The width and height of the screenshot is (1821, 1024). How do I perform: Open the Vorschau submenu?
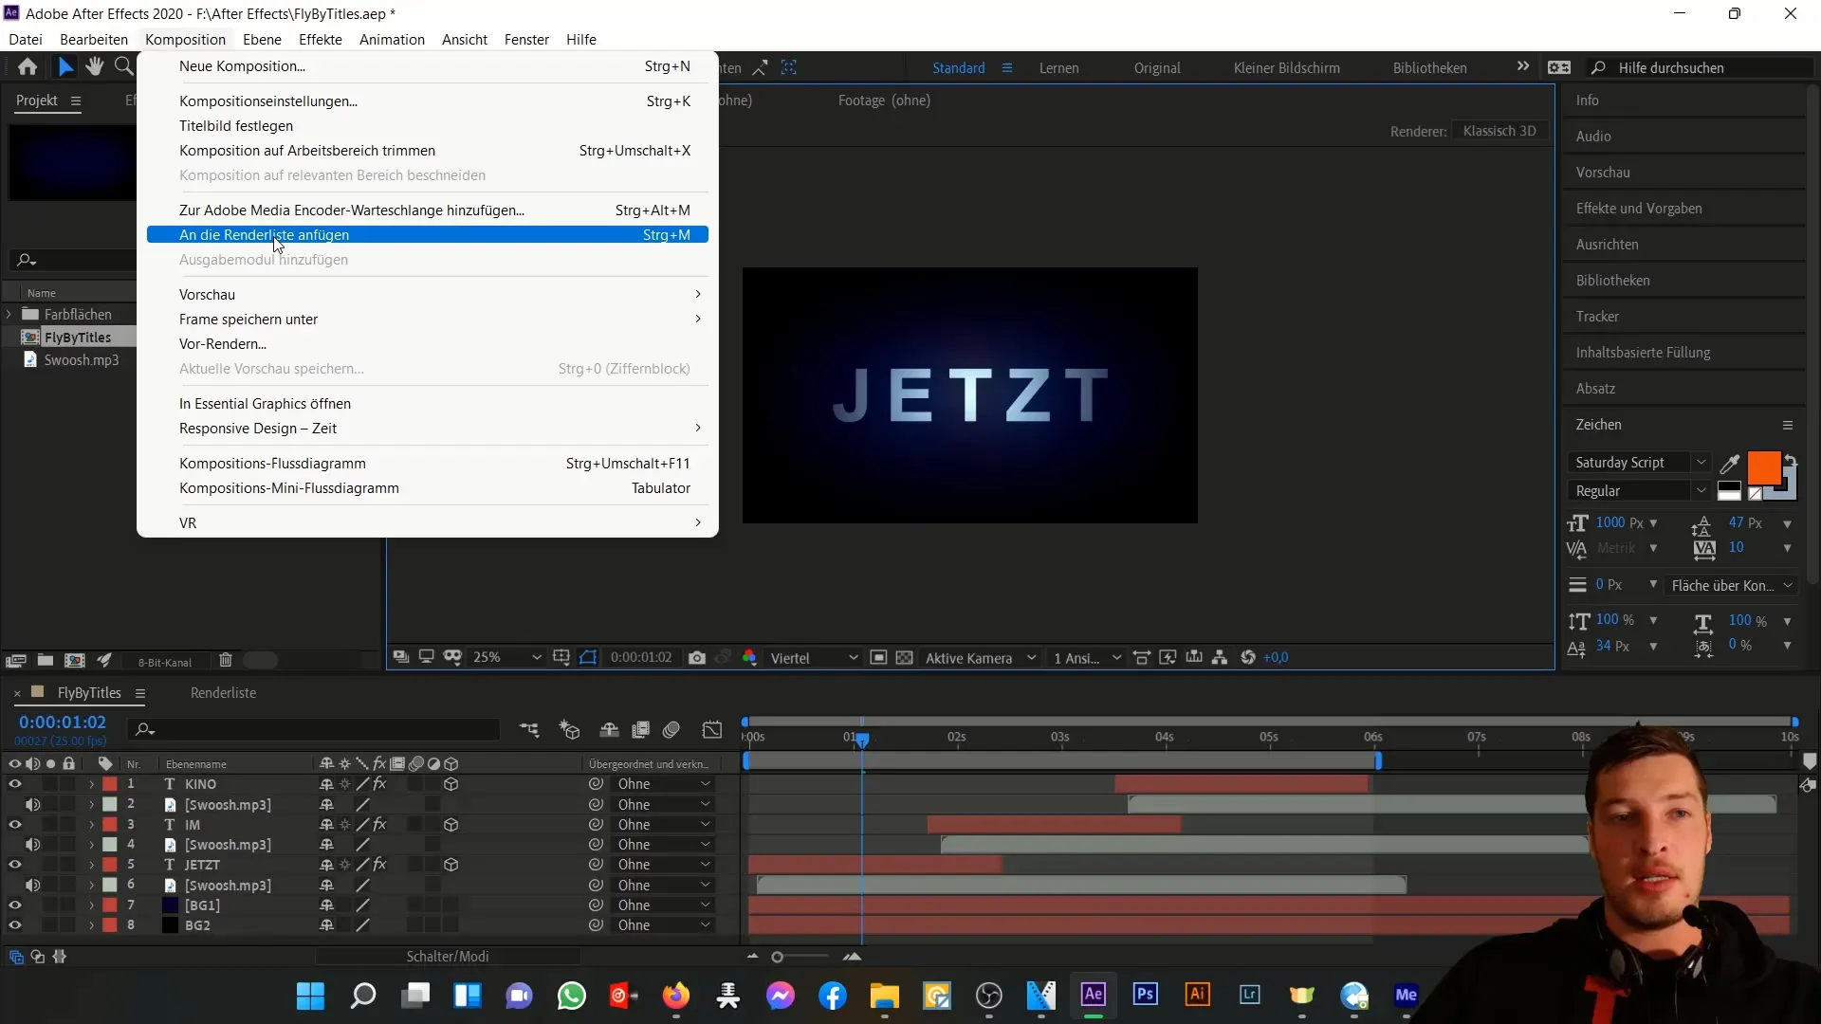tap(428, 295)
